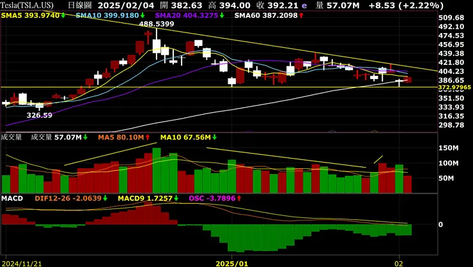473x267 pixels.
Task: Click the red up arrow beside OSC
Action: click(239, 198)
